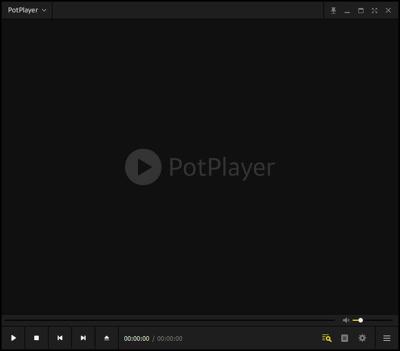Screen dimensions: 400x351
Task: Open the yellow playlist search icon
Action: coord(327,338)
